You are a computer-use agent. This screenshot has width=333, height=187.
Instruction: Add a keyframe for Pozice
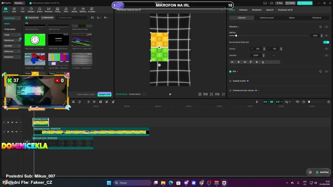coord(326,49)
